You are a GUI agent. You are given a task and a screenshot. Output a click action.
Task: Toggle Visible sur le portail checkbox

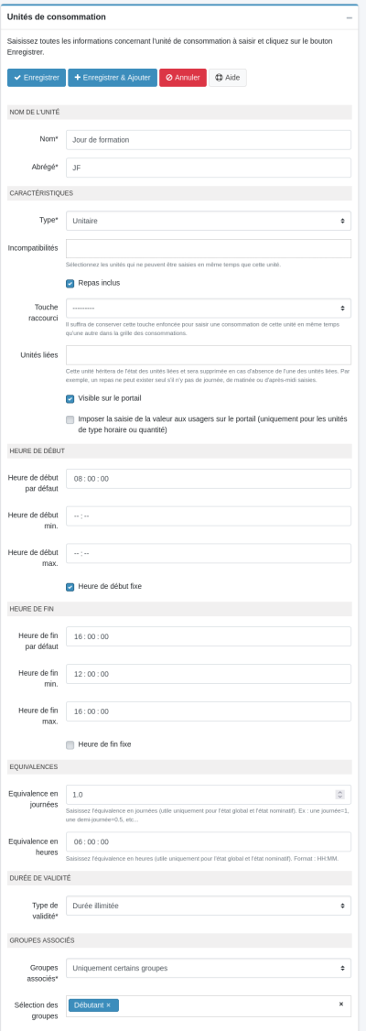tap(70, 398)
